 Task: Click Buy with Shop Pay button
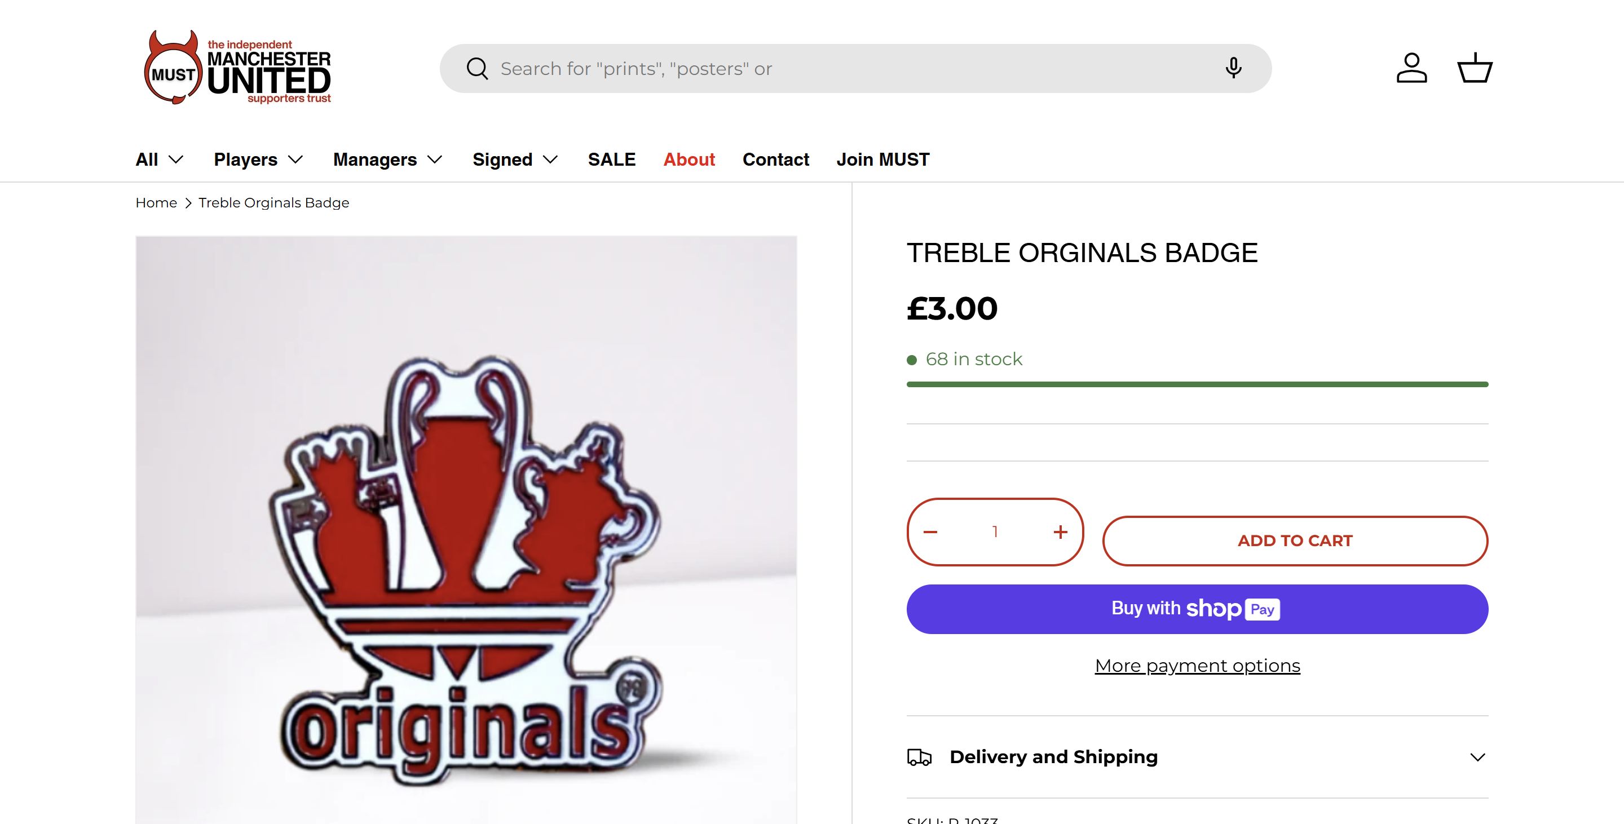[x=1197, y=609]
